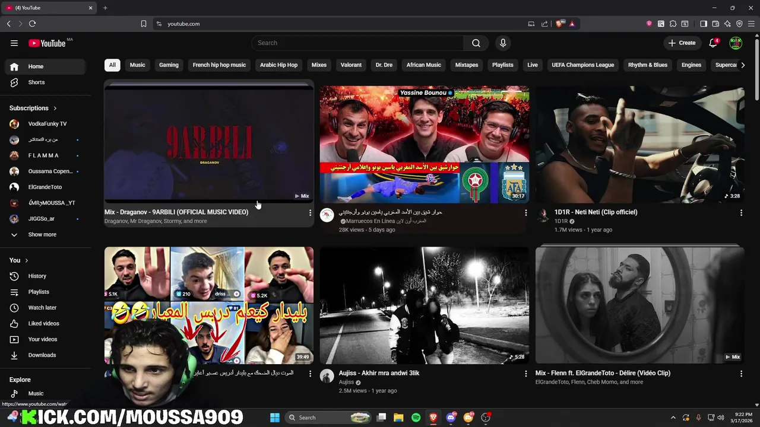Open the browser main menu
This screenshot has width=760, height=427.
751,24
